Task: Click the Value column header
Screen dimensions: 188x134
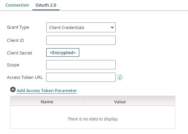Action: 120,102
